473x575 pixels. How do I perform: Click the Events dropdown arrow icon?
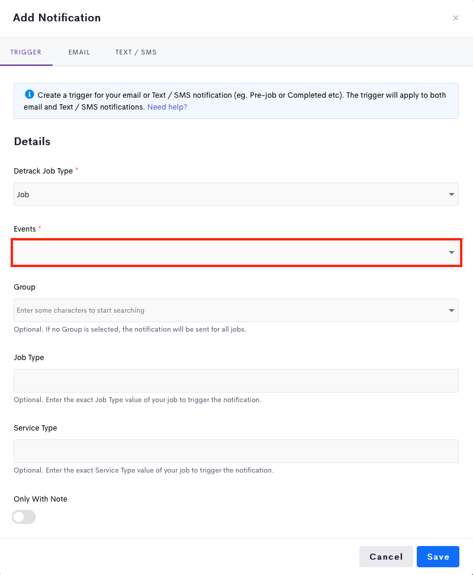click(451, 252)
